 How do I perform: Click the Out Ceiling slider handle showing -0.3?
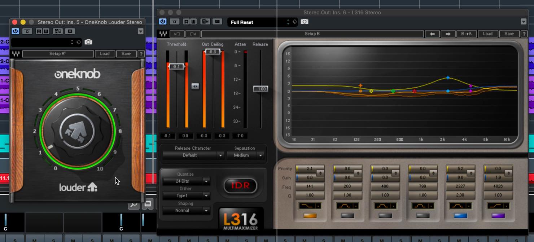tap(213, 52)
